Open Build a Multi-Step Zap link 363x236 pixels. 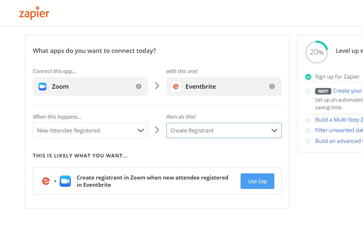click(339, 120)
